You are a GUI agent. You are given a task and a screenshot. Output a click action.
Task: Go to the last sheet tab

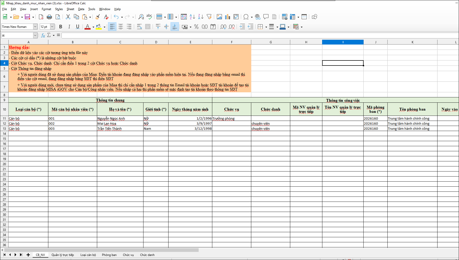[21, 255]
